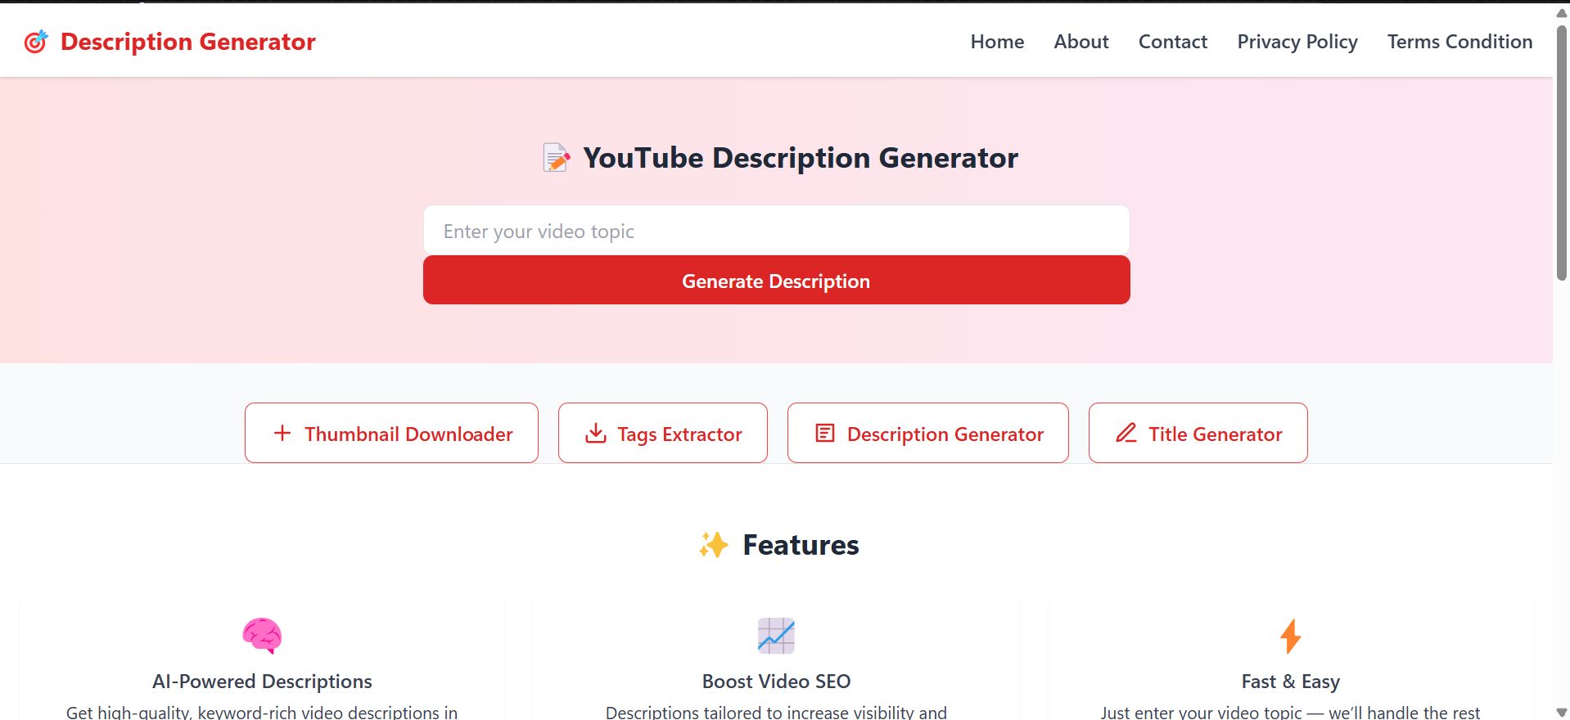Go to the About page

pyautogui.click(x=1081, y=42)
